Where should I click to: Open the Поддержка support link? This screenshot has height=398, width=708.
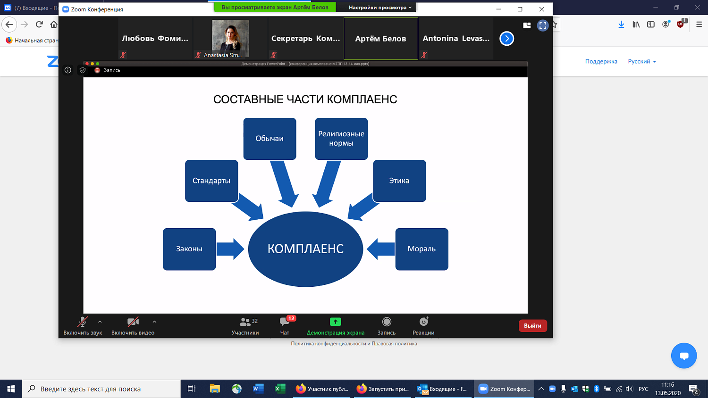coord(601,61)
